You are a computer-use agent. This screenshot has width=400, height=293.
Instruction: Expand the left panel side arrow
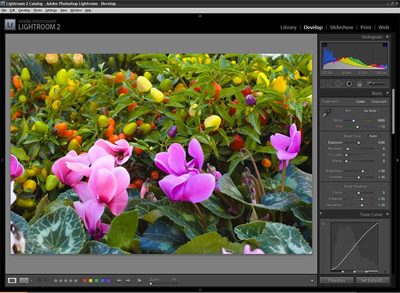pos(2,160)
